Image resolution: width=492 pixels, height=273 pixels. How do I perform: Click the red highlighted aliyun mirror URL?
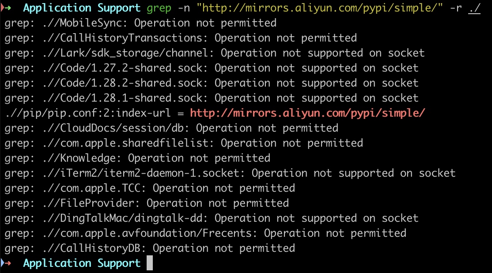pos(307,113)
